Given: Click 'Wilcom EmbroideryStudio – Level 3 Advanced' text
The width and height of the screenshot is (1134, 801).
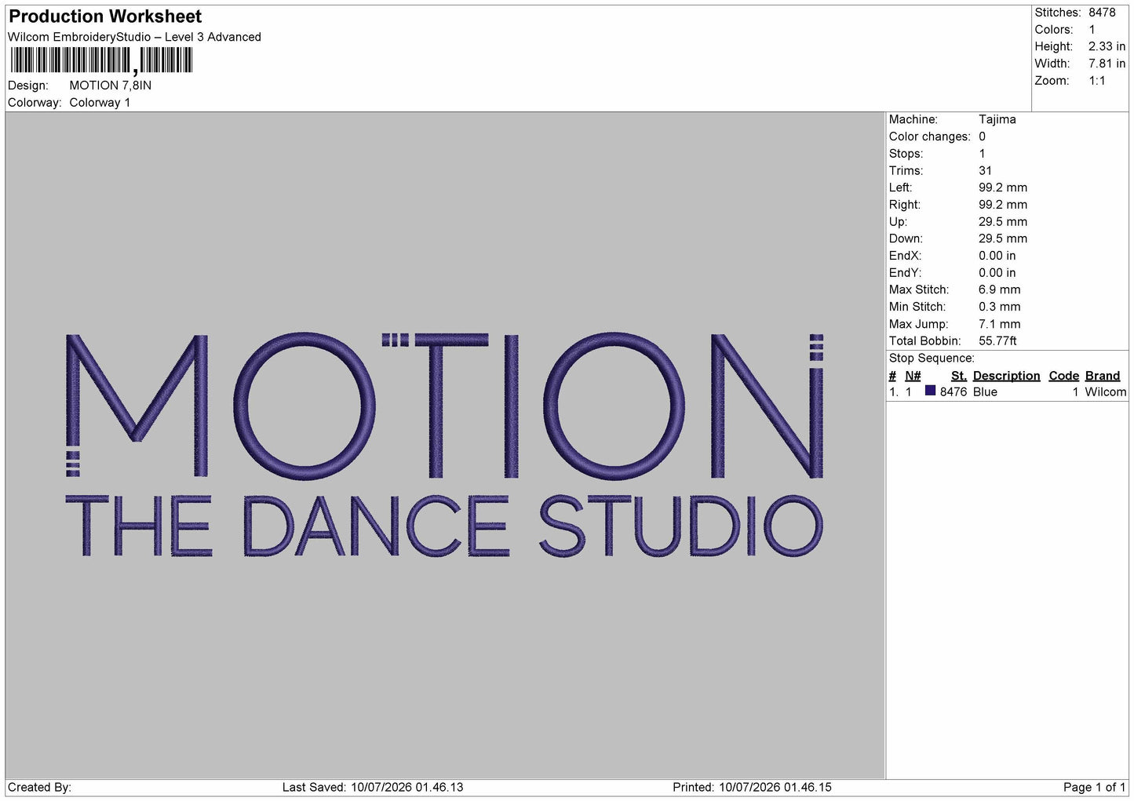Looking at the screenshot, I should tap(134, 37).
